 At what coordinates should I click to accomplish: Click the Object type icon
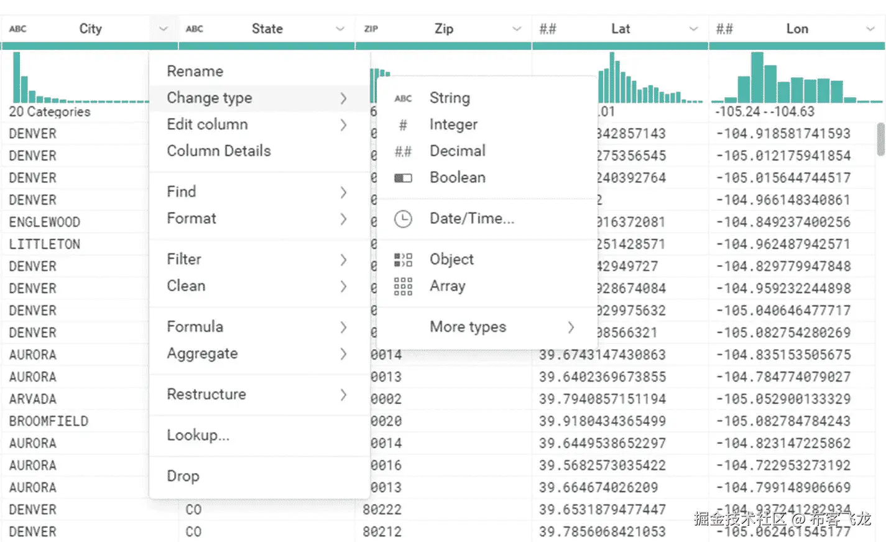point(403,259)
